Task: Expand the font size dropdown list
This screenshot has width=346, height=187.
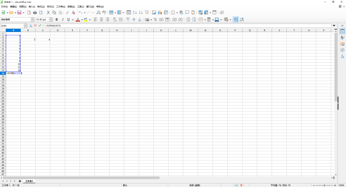Action: (51, 19)
